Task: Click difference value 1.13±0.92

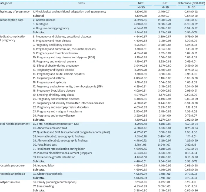Action: click(x=192, y=49)
